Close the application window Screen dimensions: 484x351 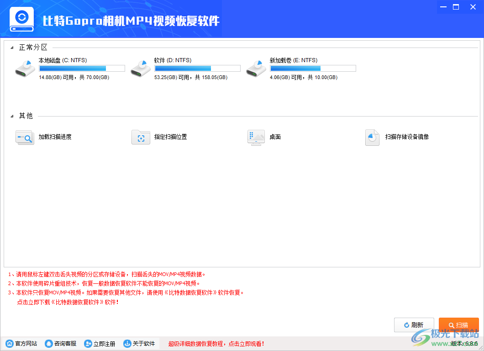pos(473,7)
